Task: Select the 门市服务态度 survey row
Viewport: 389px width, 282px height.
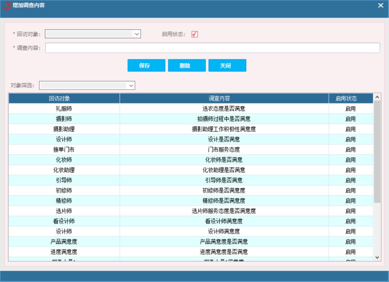Action: pyautogui.click(x=224, y=149)
